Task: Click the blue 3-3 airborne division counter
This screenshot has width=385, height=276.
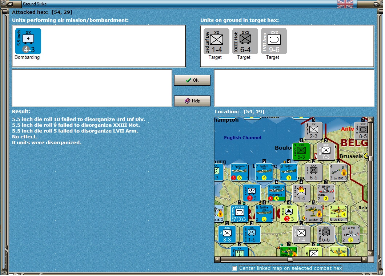Action: pos(252,192)
